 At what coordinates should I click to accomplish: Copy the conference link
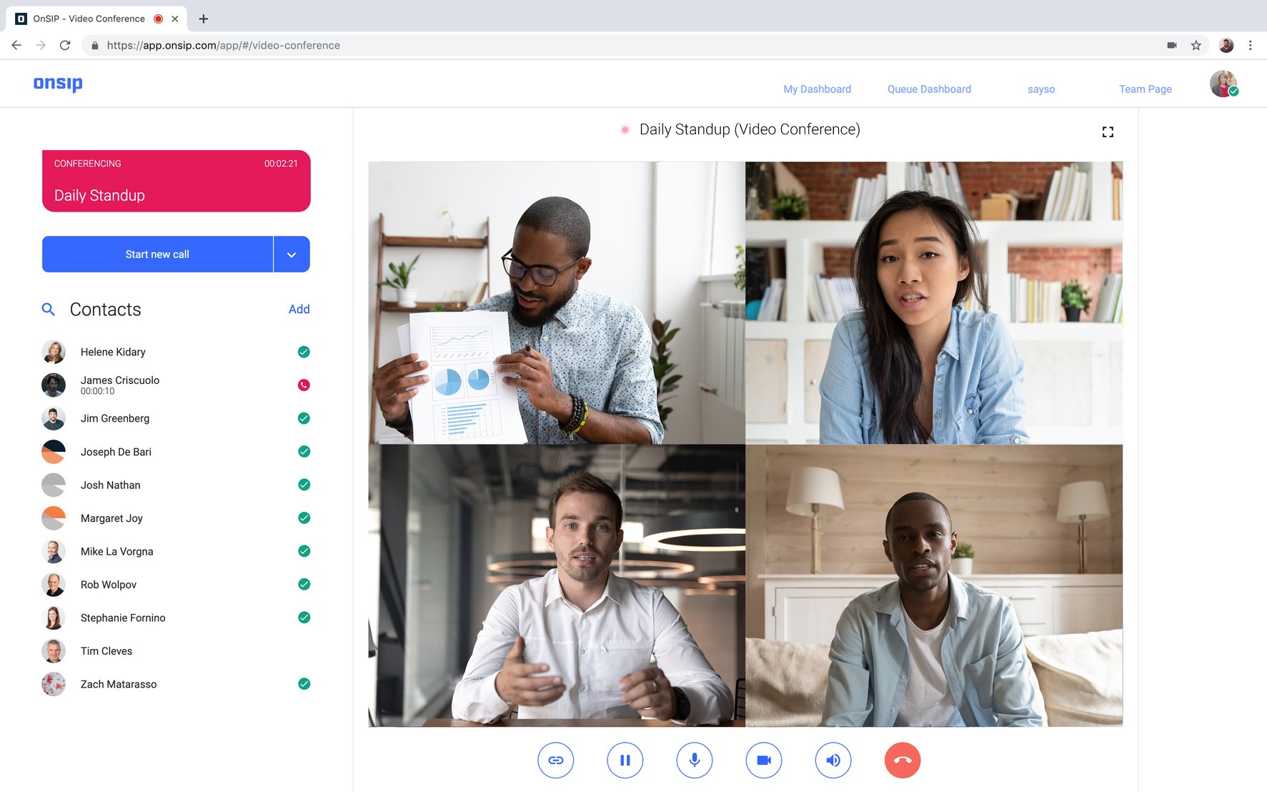556,760
